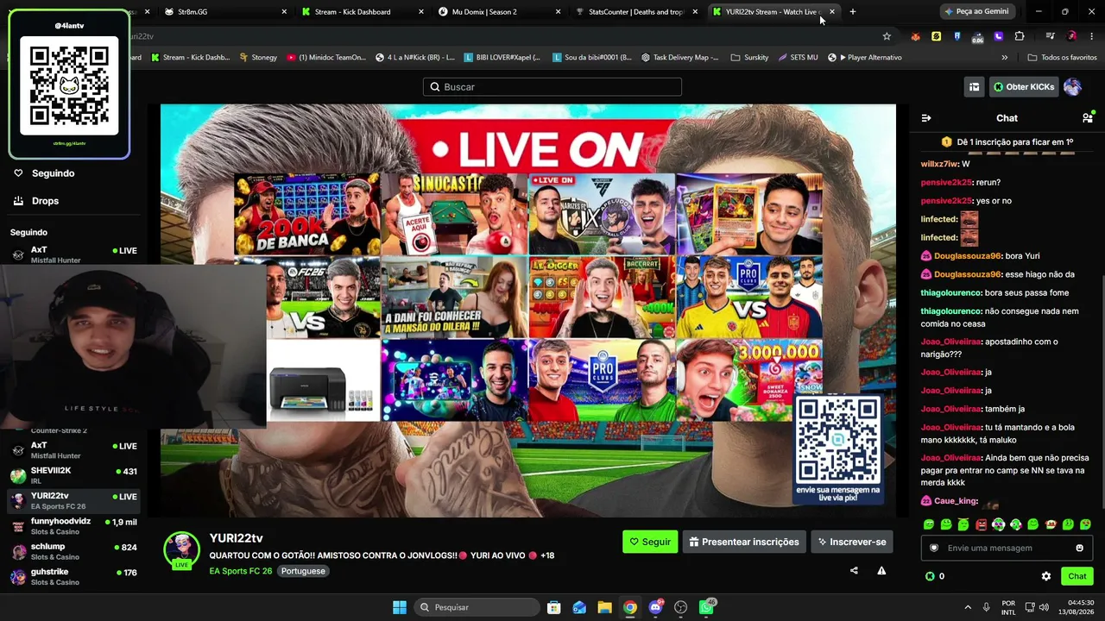Open the browser extensions puzzle menu

click(1020, 36)
